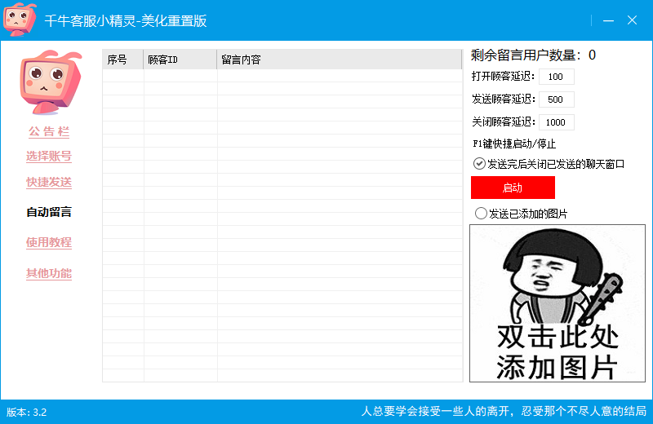Open the 使用教程 tutorial link
Viewport: 653px width, 424px height.
[x=49, y=243]
